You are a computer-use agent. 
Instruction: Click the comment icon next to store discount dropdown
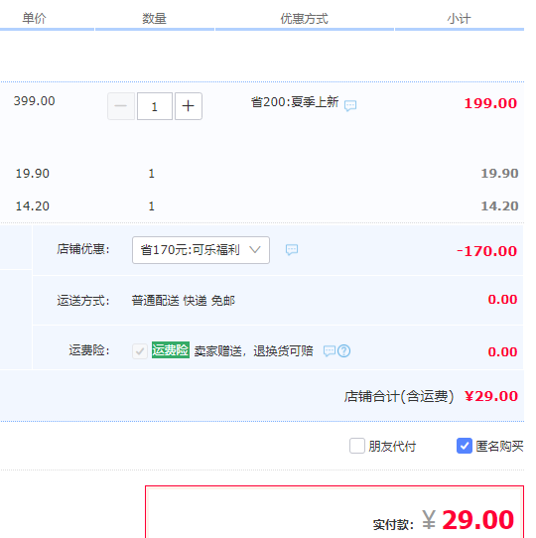[292, 250]
